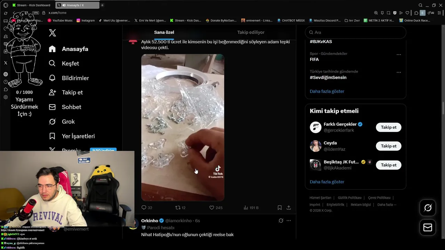Open more options for #SevdiğimSensin trend

click(x=399, y=73)
